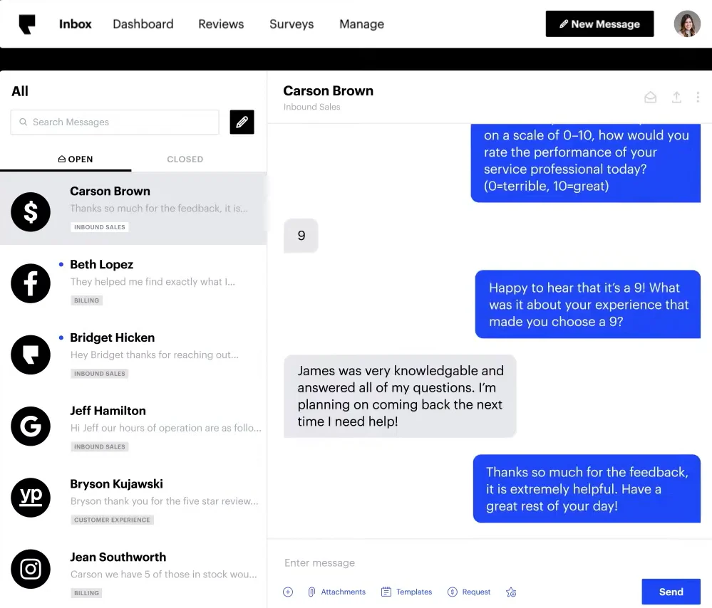Open Bryson Kujawski conversation name
712x608 pixels.
click(x=116, y=483)
